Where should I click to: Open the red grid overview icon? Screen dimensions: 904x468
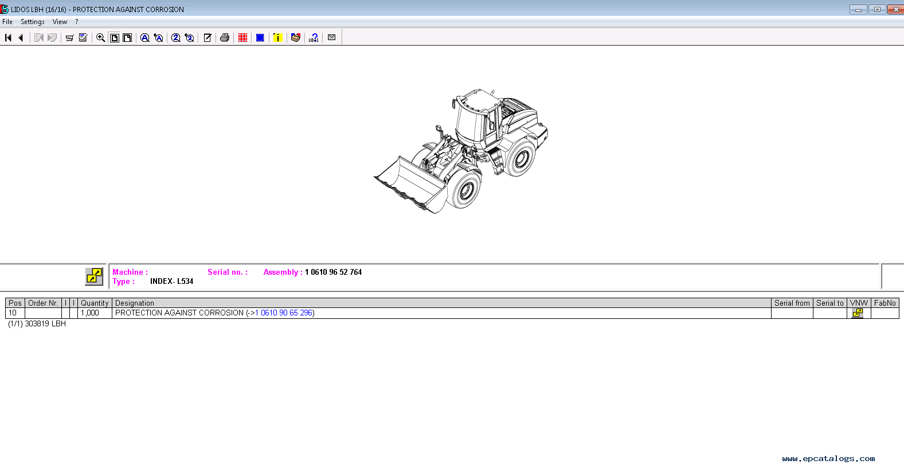point(243,38)
